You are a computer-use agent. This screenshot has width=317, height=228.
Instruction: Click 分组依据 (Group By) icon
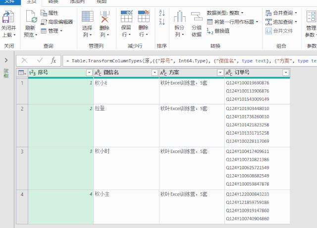coord(197,16)
